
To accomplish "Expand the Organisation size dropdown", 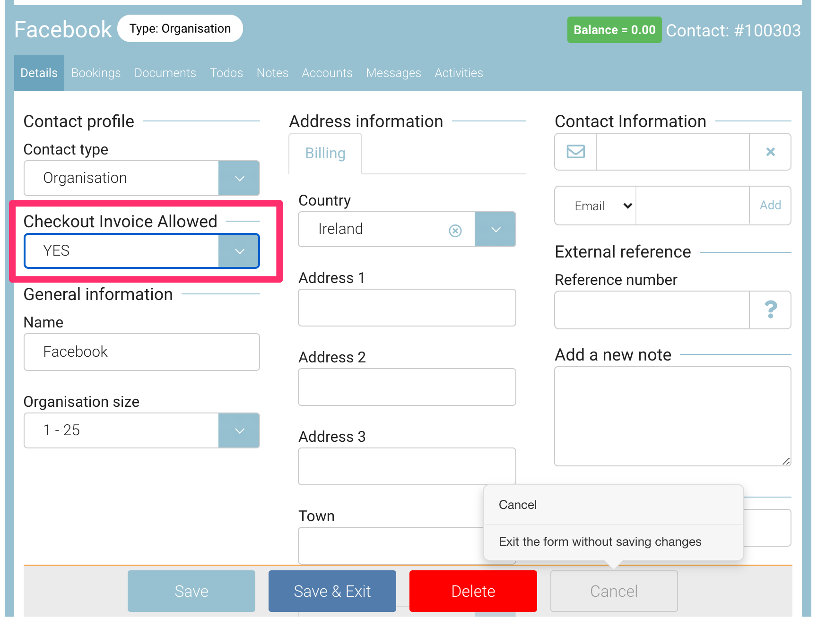I will tap(239, 430).
